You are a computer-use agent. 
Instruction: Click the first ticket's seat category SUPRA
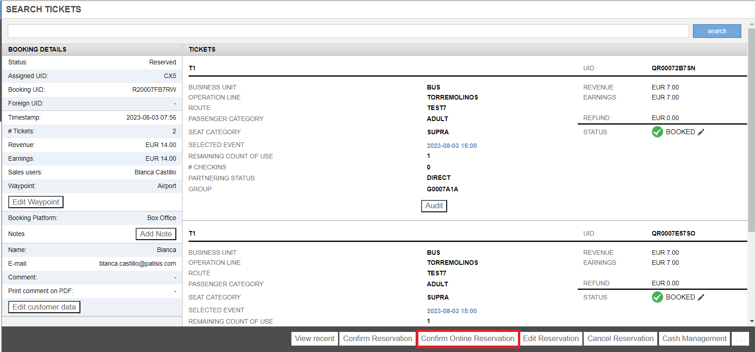coord(438,132)
